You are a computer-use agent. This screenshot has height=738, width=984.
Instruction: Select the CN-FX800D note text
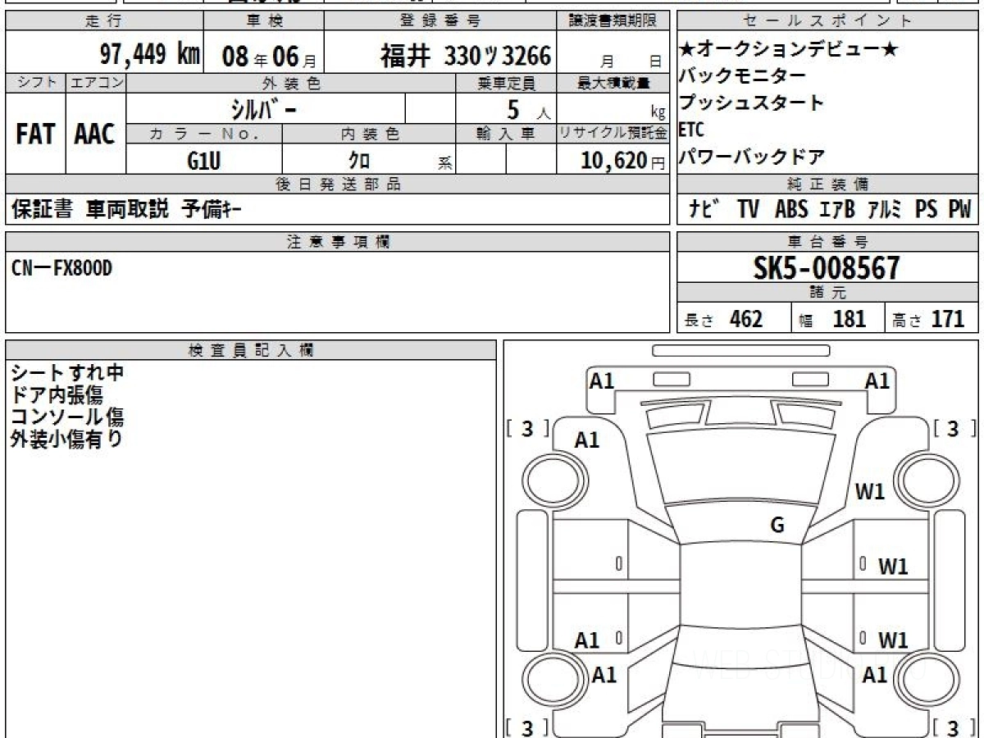(x=62, y=268)
